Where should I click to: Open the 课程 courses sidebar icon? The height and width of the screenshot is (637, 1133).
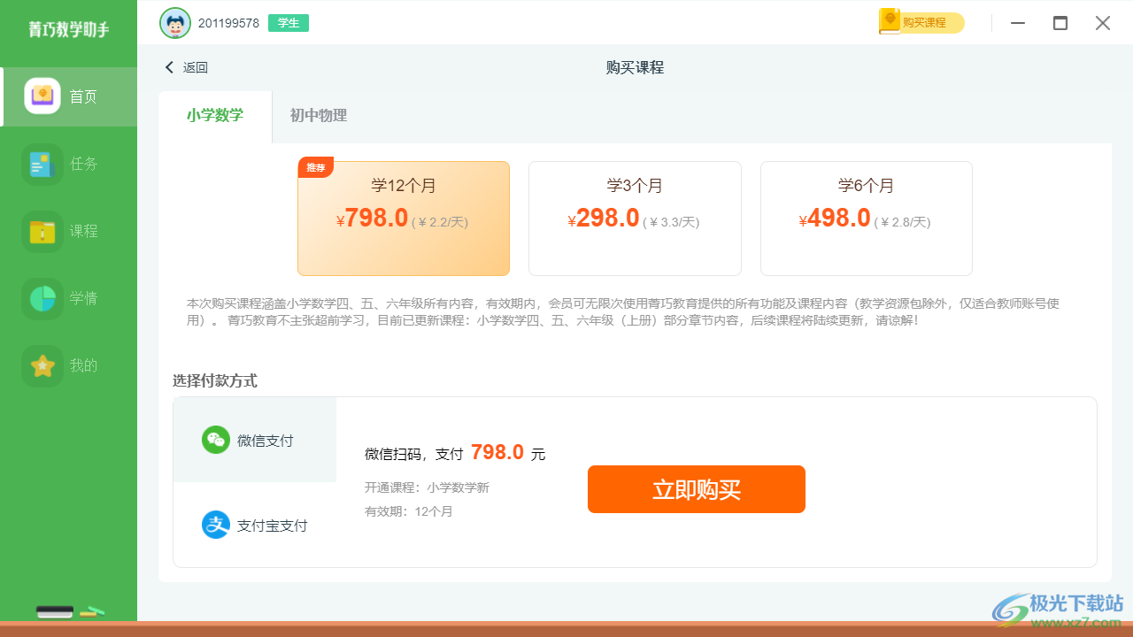(x=42, y=231)
